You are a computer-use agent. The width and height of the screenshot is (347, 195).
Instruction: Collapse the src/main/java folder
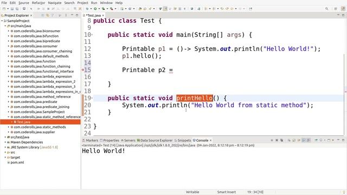[5, 26]
